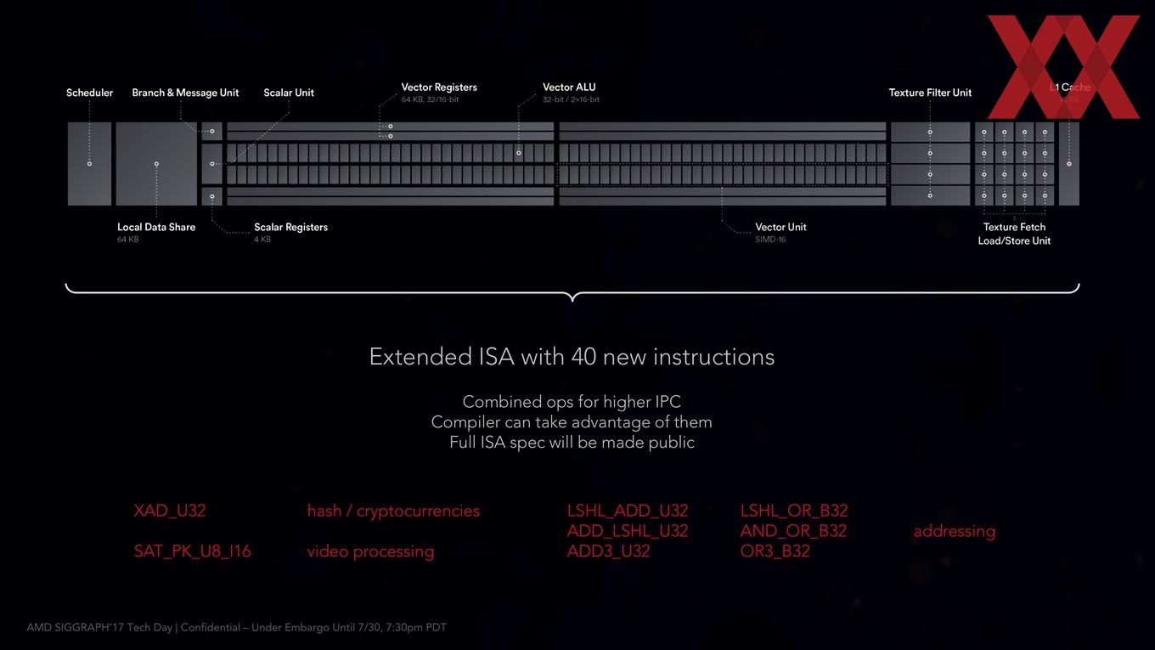Click the red addressing label
This screenshot has height=650, width=1155.
coord(955,531)
